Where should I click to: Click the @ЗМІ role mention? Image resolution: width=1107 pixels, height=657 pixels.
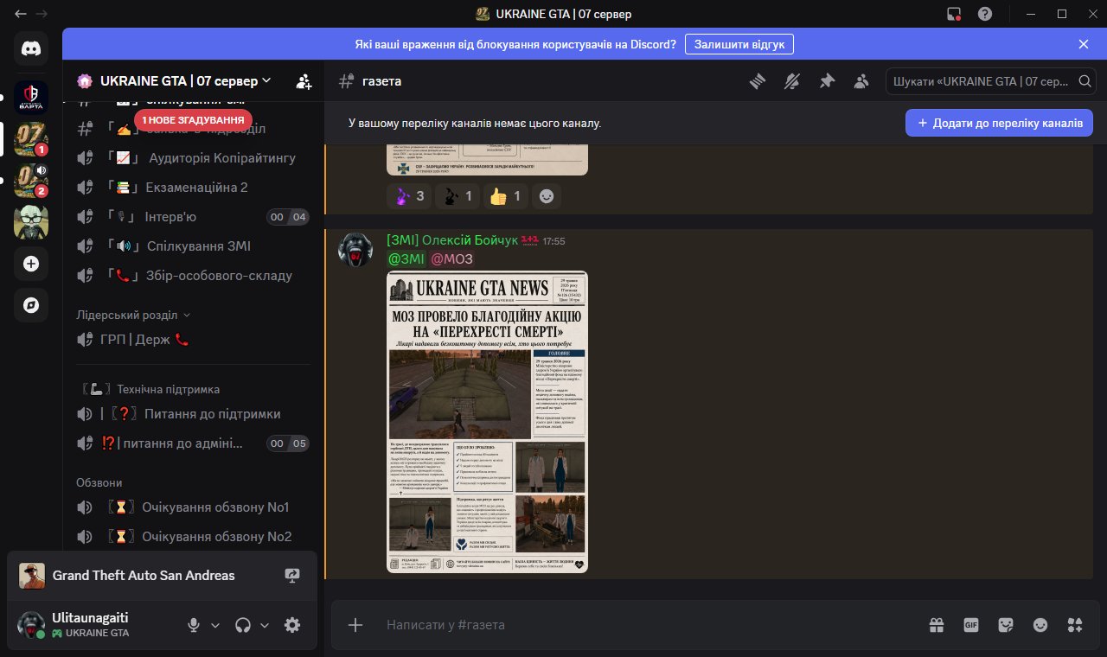406,259
